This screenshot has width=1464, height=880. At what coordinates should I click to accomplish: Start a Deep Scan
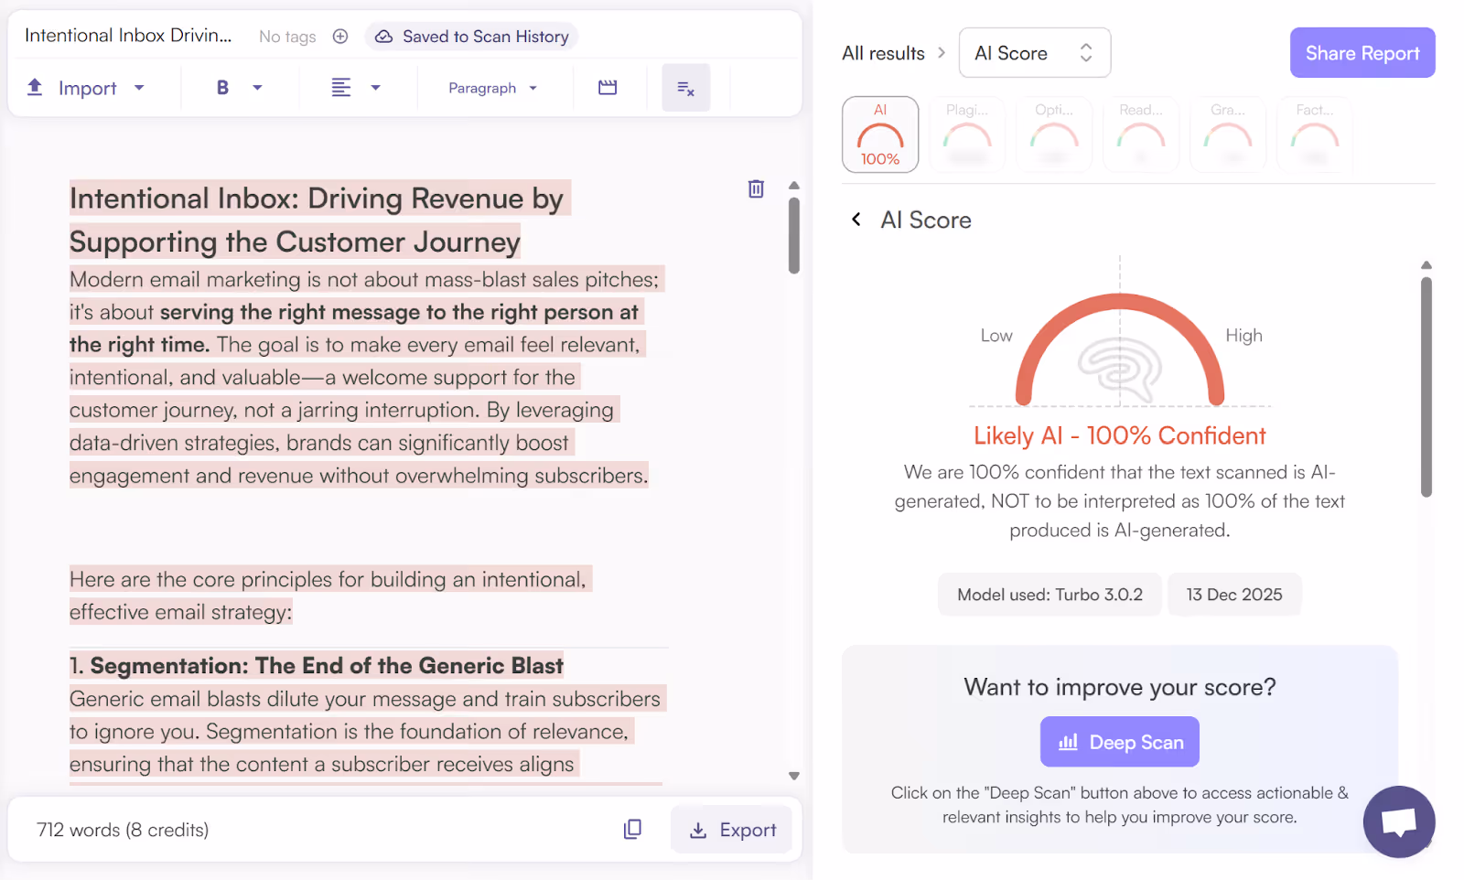pyautogui.click(x=1119, y=741)
